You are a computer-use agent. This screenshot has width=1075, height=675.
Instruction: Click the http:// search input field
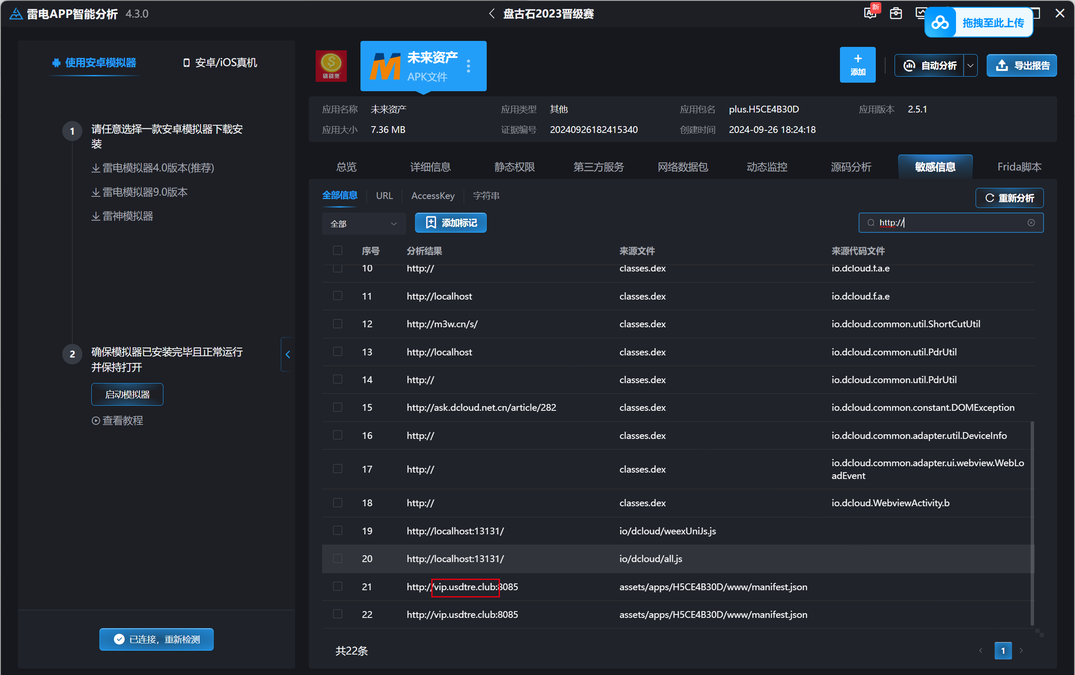click(950, 222)
